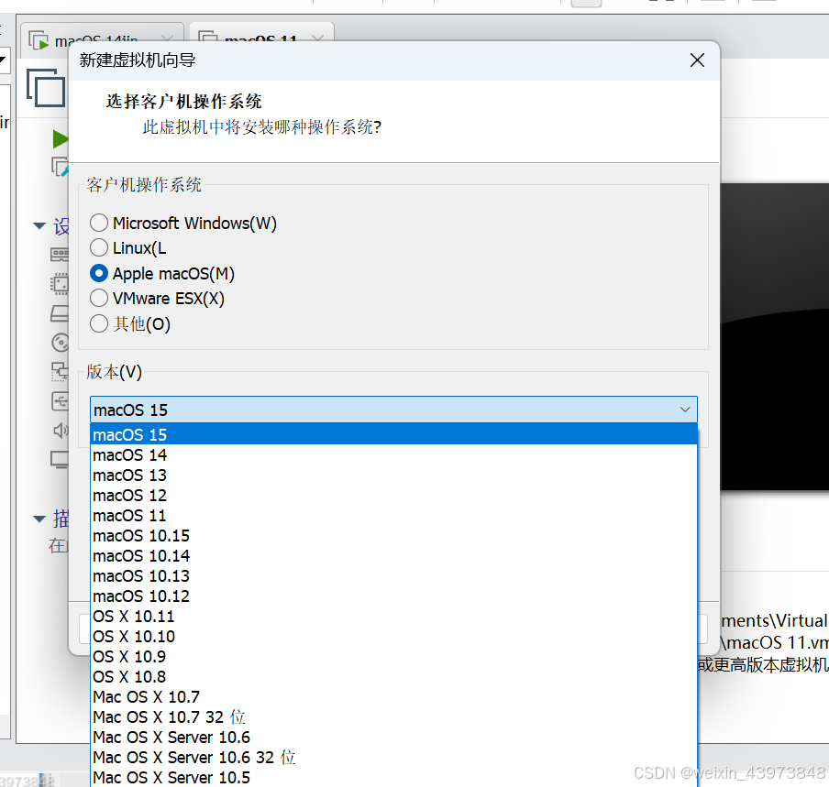Open the hard disk device icon
Viewport: 829px width, 787px height.
(x=60, y=313)
